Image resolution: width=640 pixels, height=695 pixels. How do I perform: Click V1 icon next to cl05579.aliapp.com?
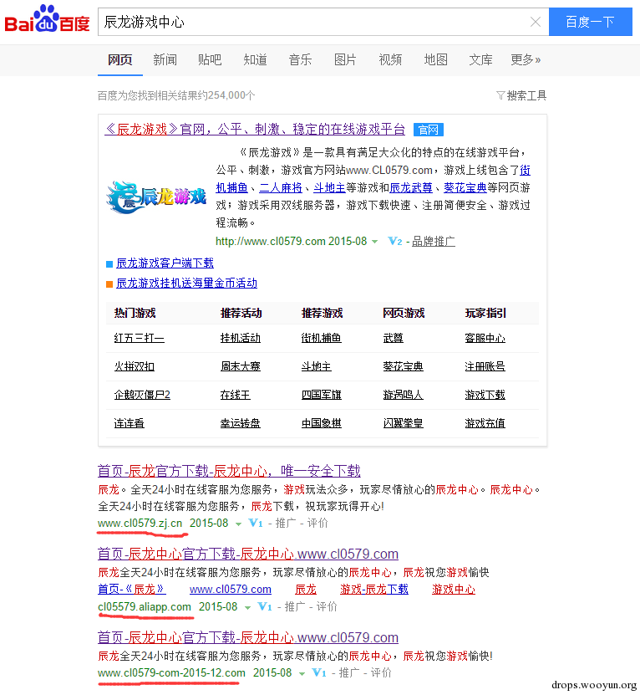click(x=264, y=606)
